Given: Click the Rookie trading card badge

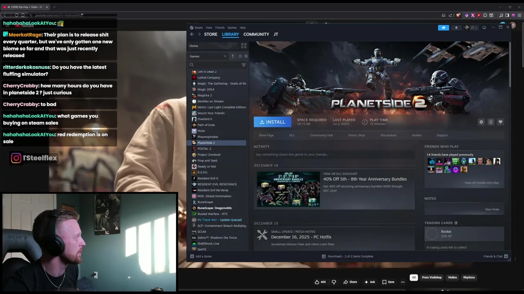Looking at the screenshot, I should coord(464,234).
